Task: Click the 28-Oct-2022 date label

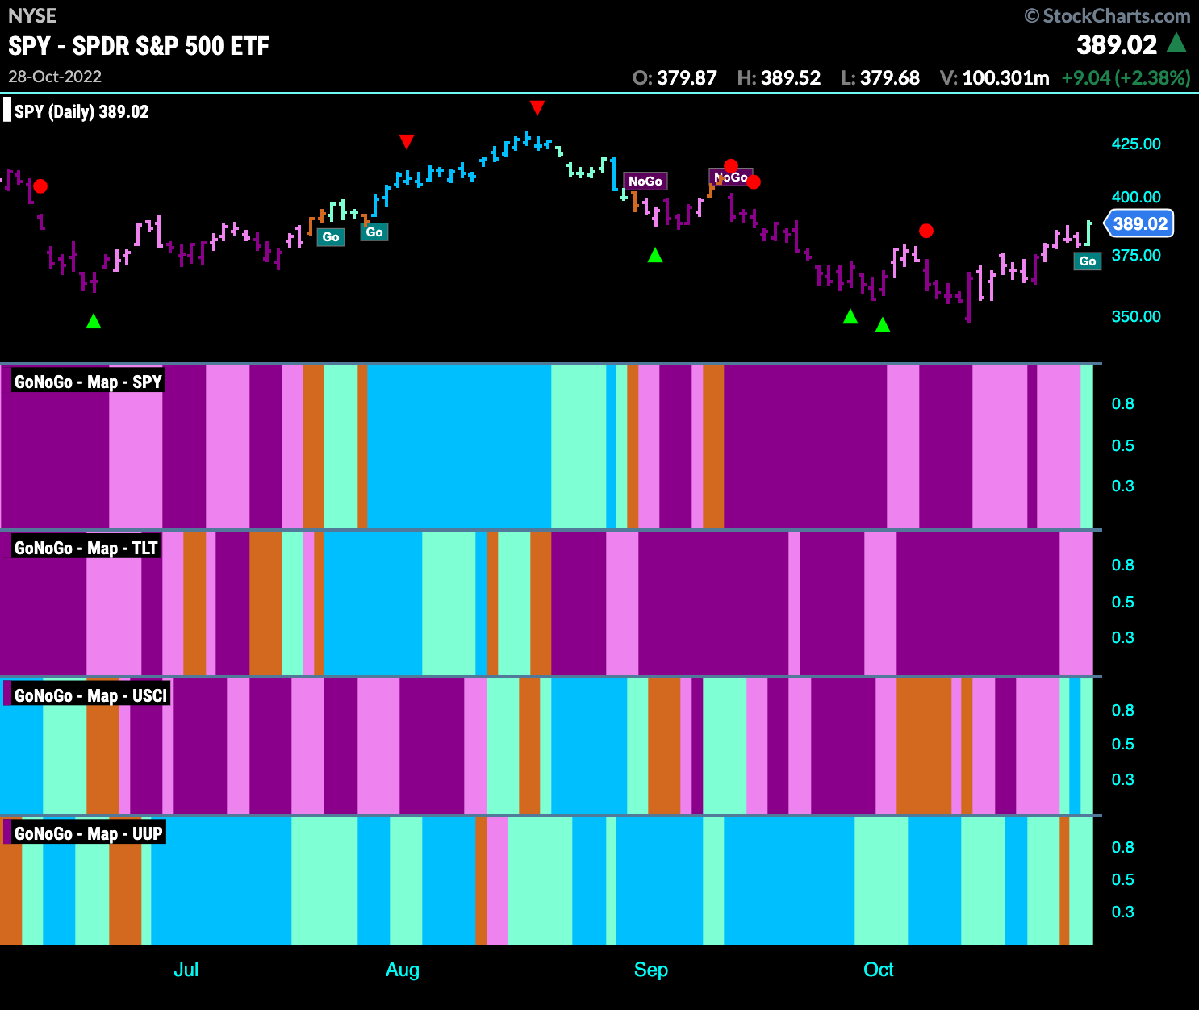Action: [55, 77]
